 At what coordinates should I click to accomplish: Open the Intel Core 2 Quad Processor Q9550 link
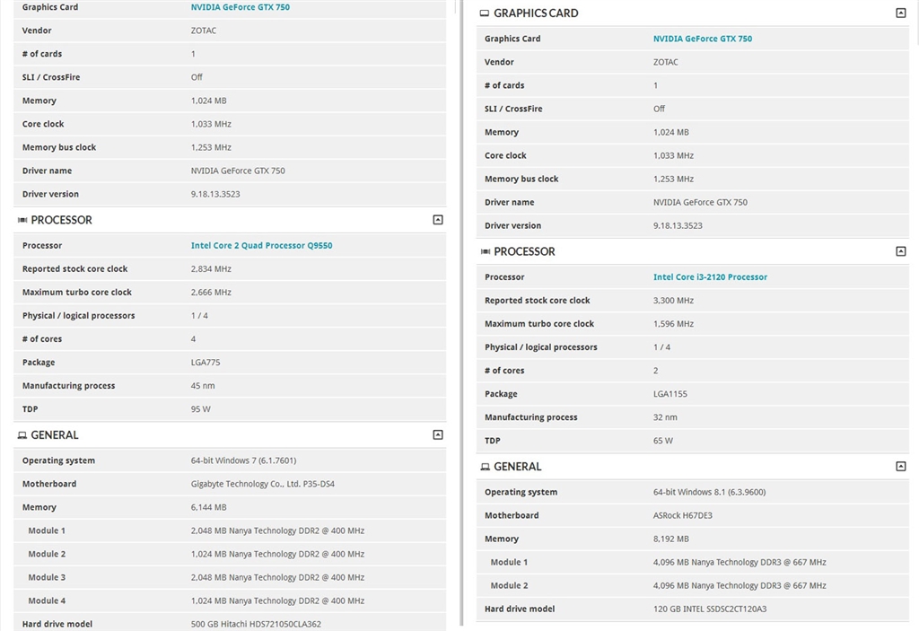click(261, 246)
